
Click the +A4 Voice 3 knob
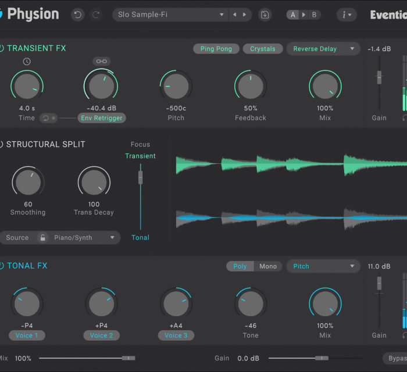click(x=176, y=303)
